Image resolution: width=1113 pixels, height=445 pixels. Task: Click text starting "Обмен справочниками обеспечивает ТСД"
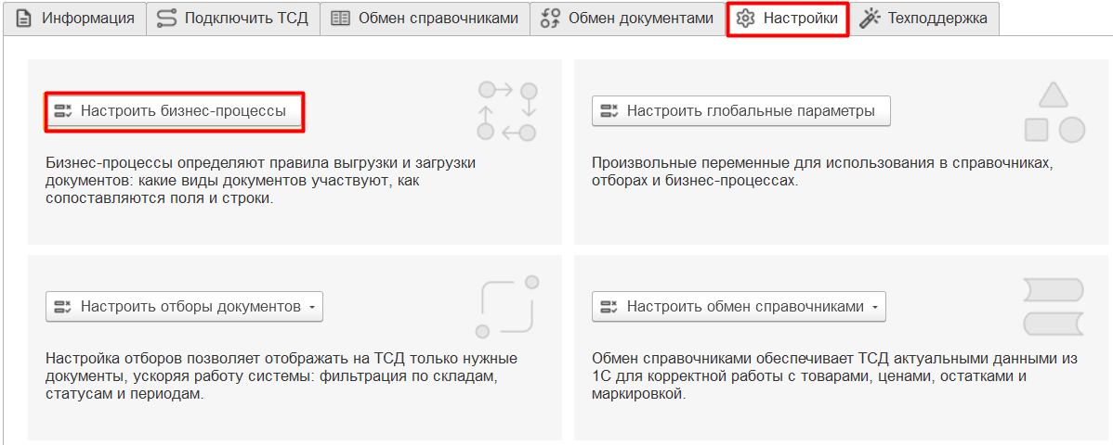click(834, 376)
